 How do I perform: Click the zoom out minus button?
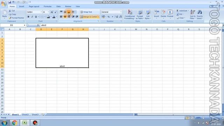[203, 118]
